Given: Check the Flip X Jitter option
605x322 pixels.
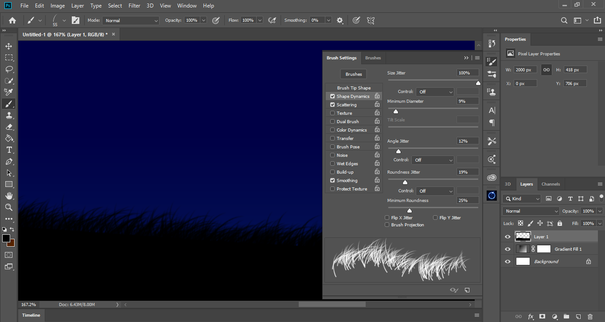Looking at the screenshot, I should point(387,218).
